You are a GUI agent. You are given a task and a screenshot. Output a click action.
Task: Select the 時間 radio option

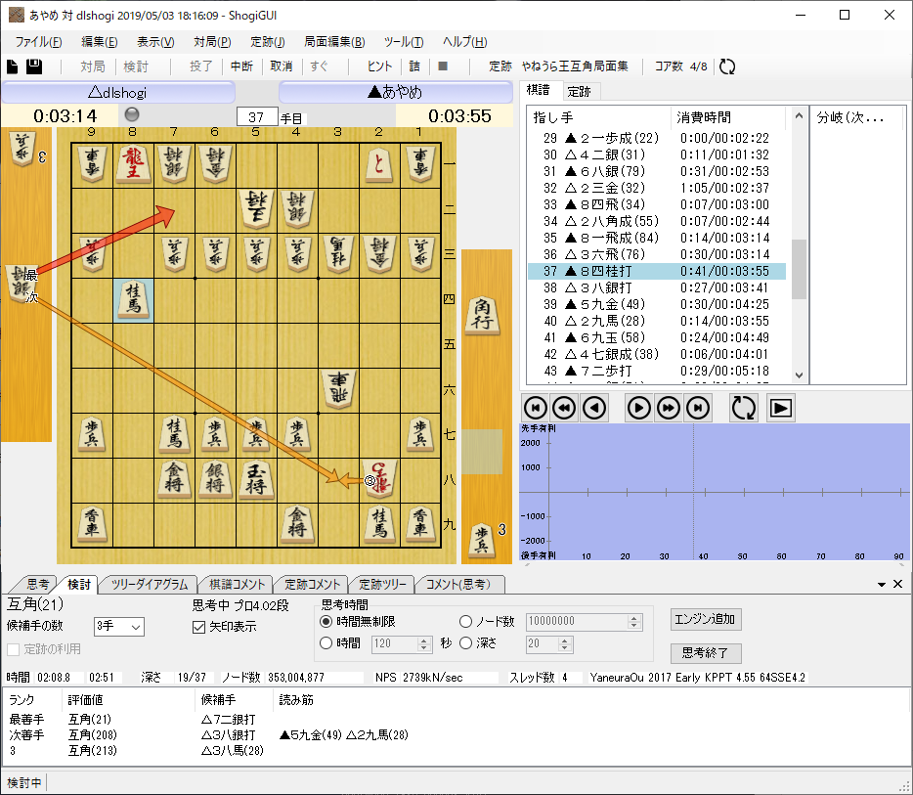point(326,643)
